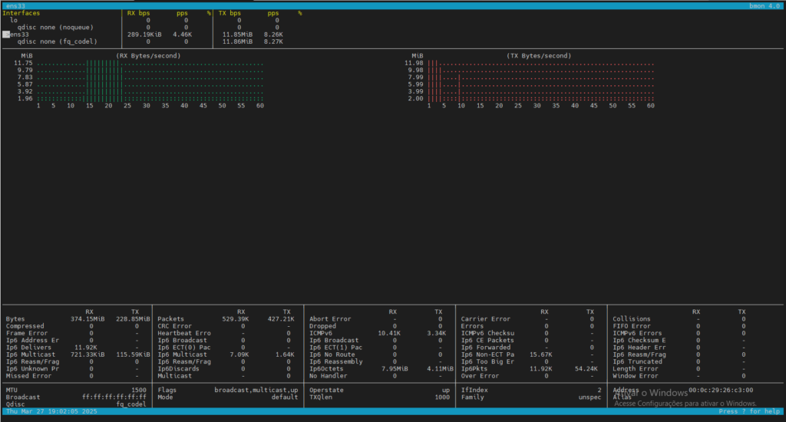Click the Ip6 Multicast packets value 7.09K

(239, 354)
